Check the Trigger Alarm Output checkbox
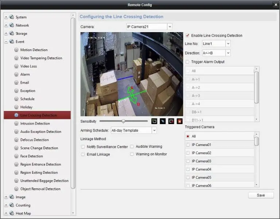280x219 pixels. [x=187, y=62]
